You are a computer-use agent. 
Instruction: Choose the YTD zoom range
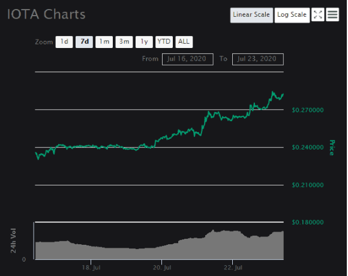tap(164, 42)
